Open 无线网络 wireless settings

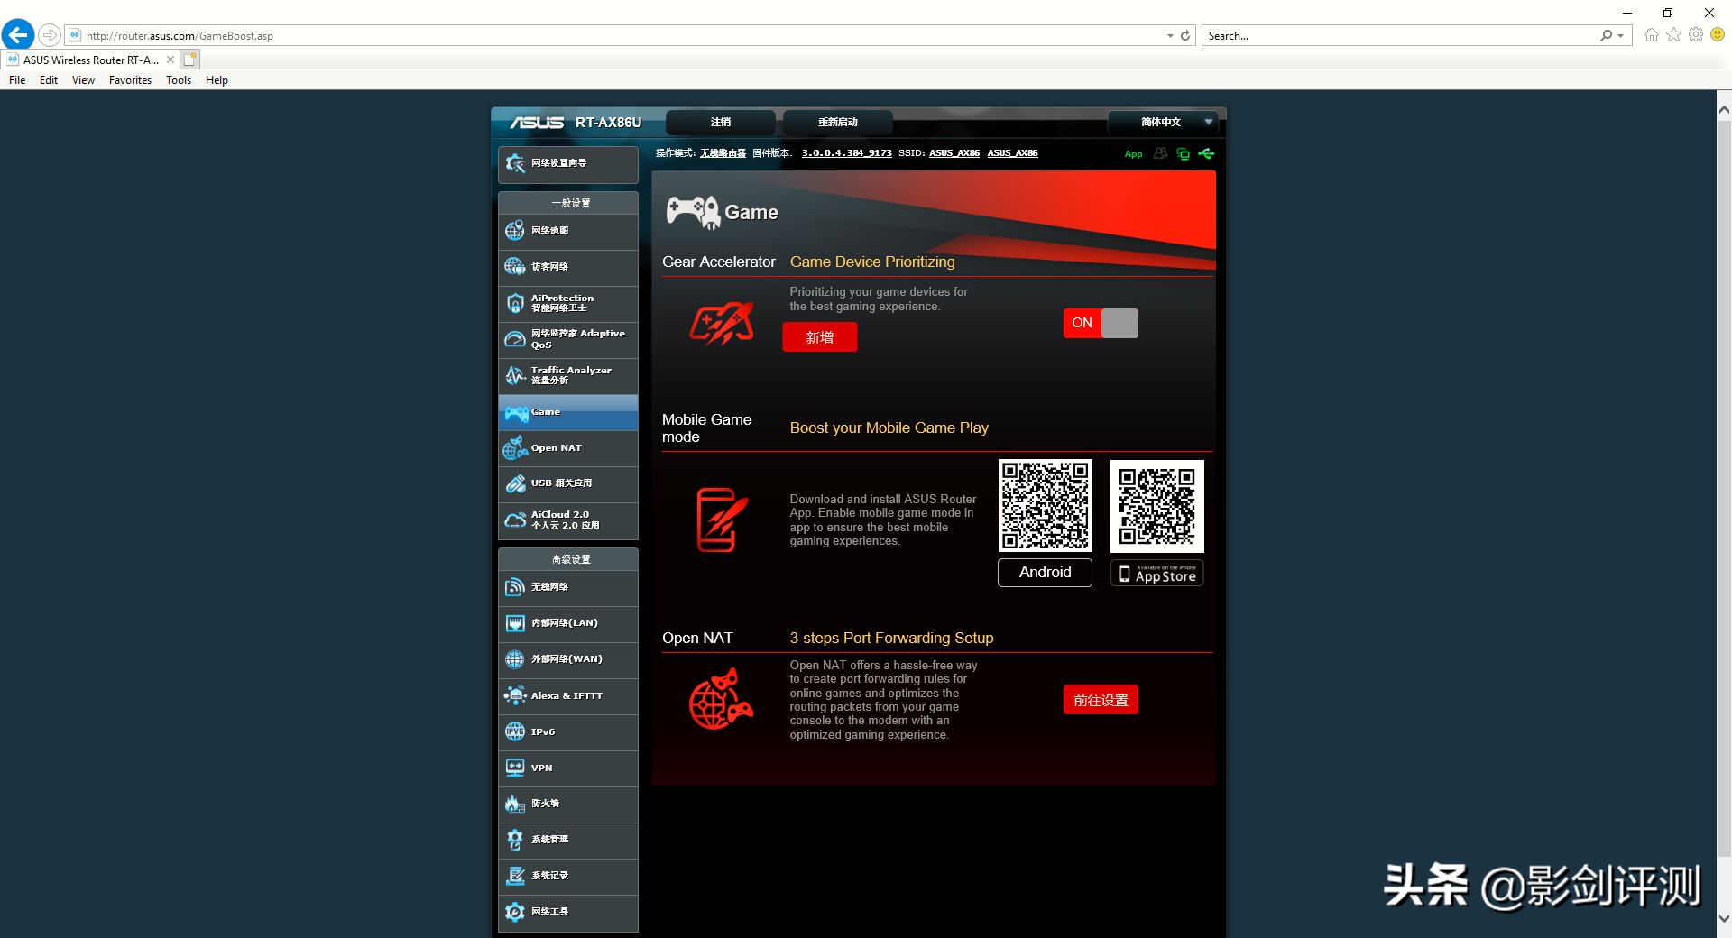tap(567, 587)
